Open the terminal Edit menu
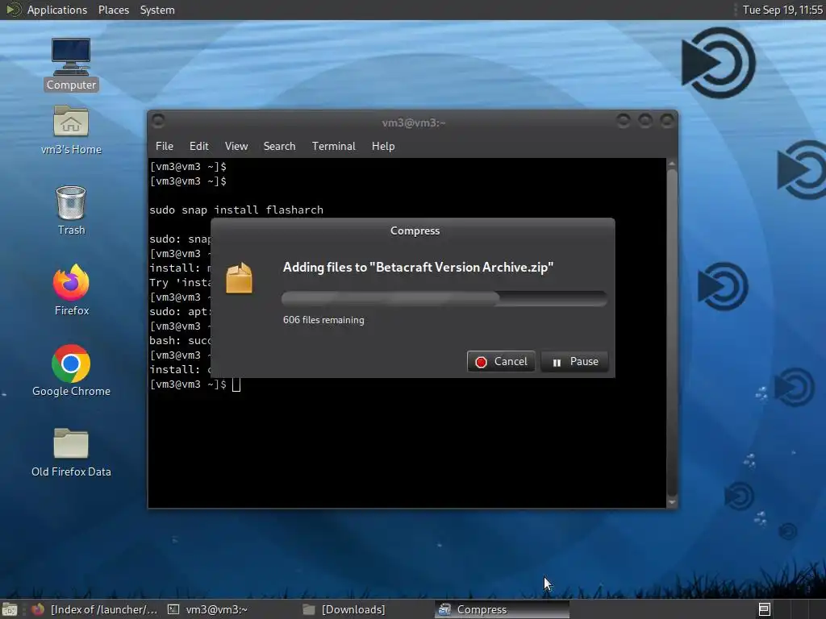Viewport: 826px width, 619px height. coord(199,146)
